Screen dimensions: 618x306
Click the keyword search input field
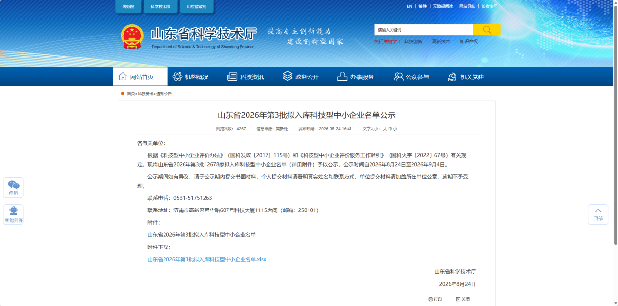[424, 30]
